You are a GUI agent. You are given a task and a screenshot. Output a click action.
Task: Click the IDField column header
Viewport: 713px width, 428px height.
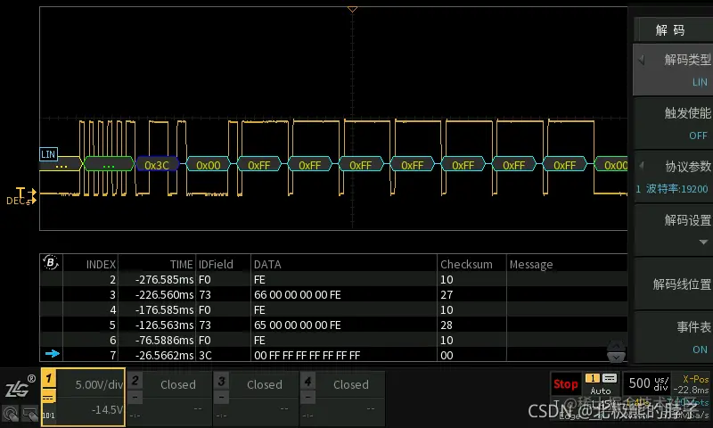[216, 264]
